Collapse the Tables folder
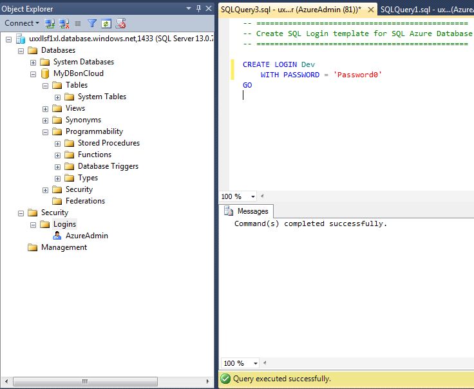474x389 pixels. point(45,86)
